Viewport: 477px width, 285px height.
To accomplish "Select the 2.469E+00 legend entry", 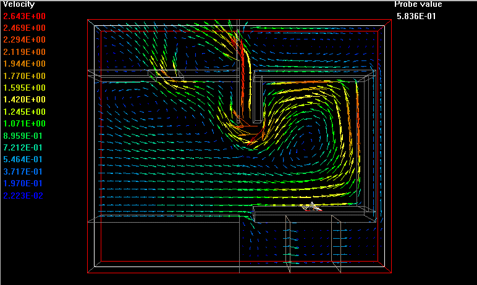I will point(24,28).
